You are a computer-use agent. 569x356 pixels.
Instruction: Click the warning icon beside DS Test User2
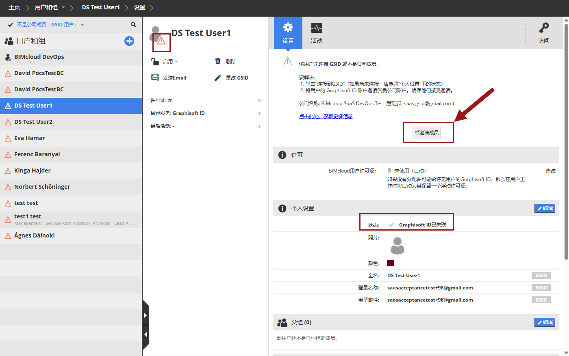pyautogui.click(x=8, y=122)
